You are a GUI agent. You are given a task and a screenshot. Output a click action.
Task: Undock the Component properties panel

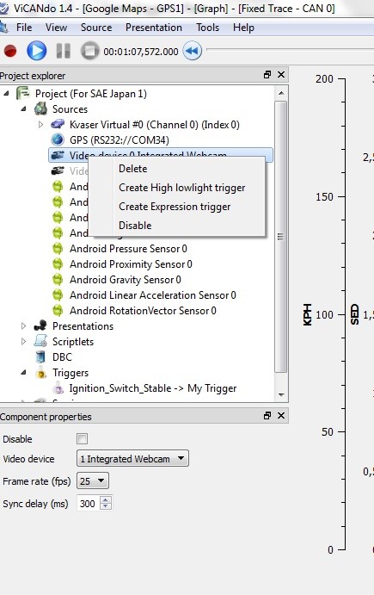pos(267,416)
